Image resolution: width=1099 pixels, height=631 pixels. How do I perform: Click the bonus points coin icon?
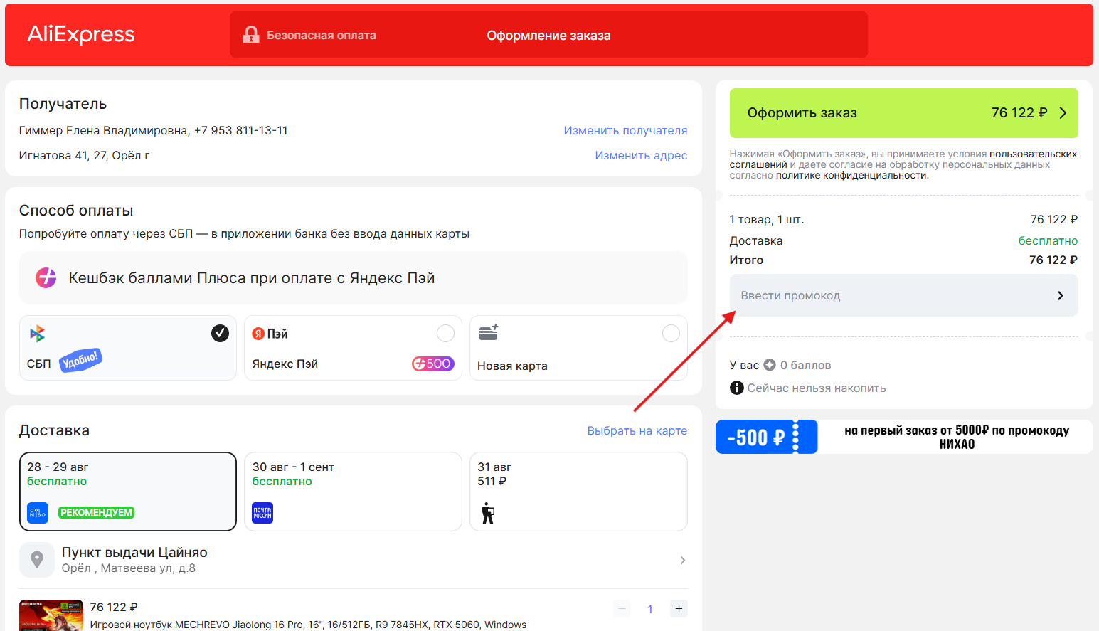pyautogui.click(x=770, y=365)
